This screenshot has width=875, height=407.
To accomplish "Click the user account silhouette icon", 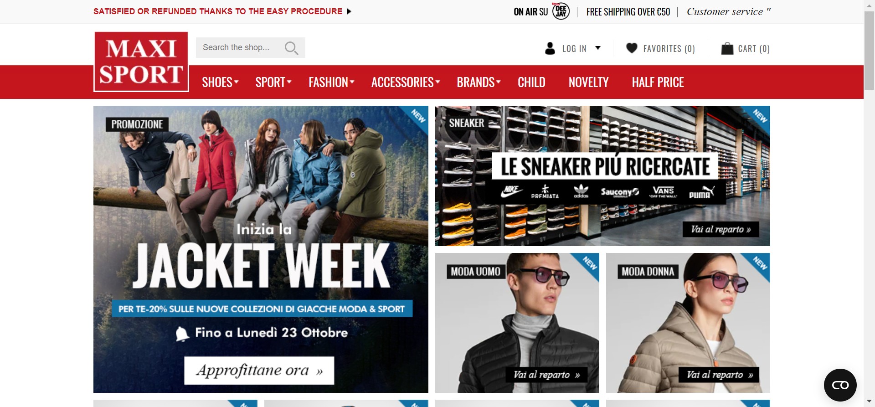I will (x=550, y=48).
